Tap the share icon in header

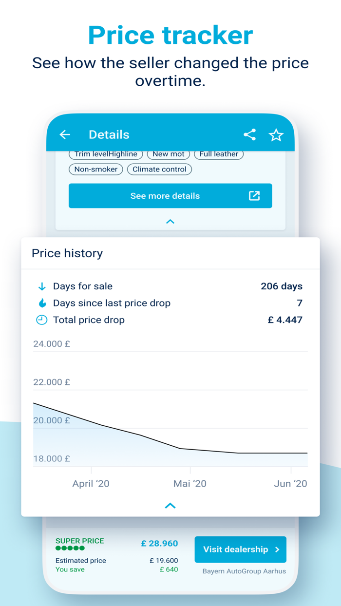pos(249,135)
